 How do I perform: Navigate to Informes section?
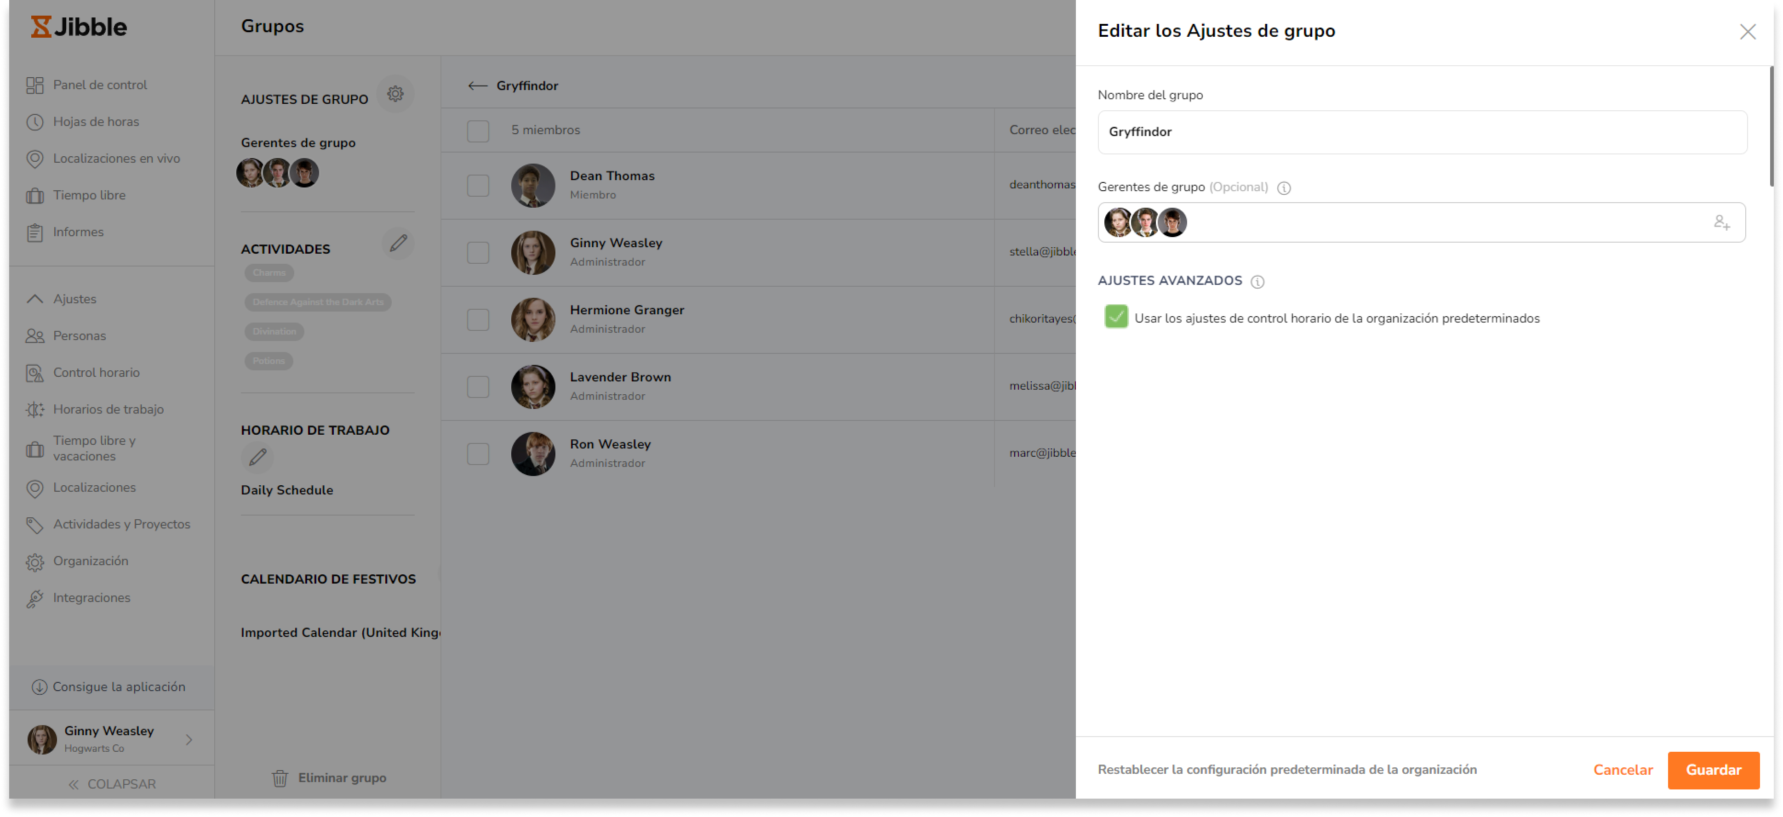click(x=77, y=232)
